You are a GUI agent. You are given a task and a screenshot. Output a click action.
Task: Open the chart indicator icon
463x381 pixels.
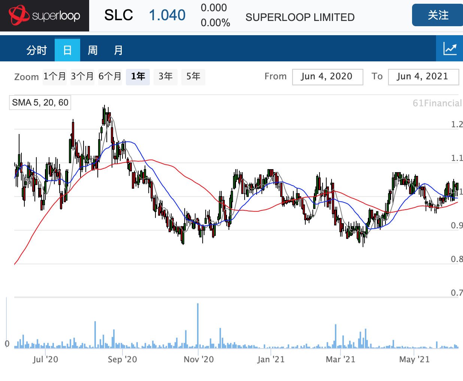point(450,49)
